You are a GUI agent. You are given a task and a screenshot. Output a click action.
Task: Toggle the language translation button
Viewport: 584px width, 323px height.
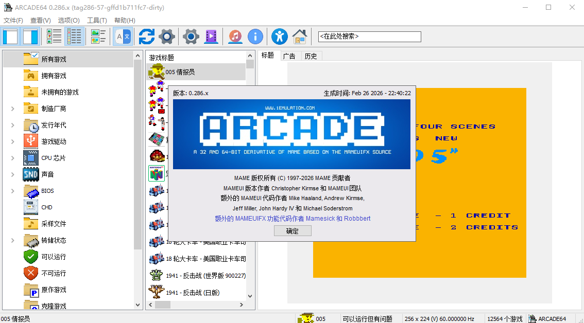click(122, 37)
